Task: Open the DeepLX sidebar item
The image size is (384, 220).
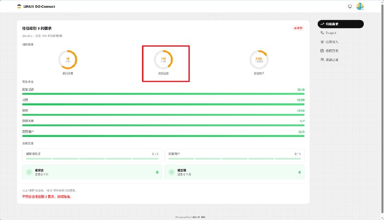Action: (x=340, y=33)
